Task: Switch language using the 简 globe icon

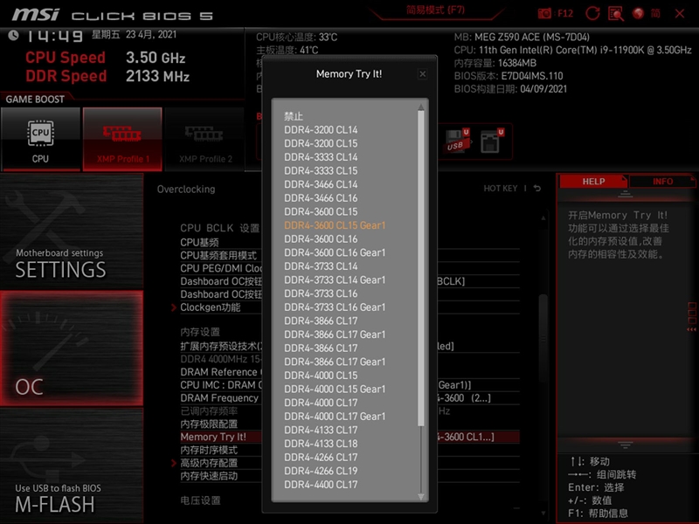Action: [639, 14]
